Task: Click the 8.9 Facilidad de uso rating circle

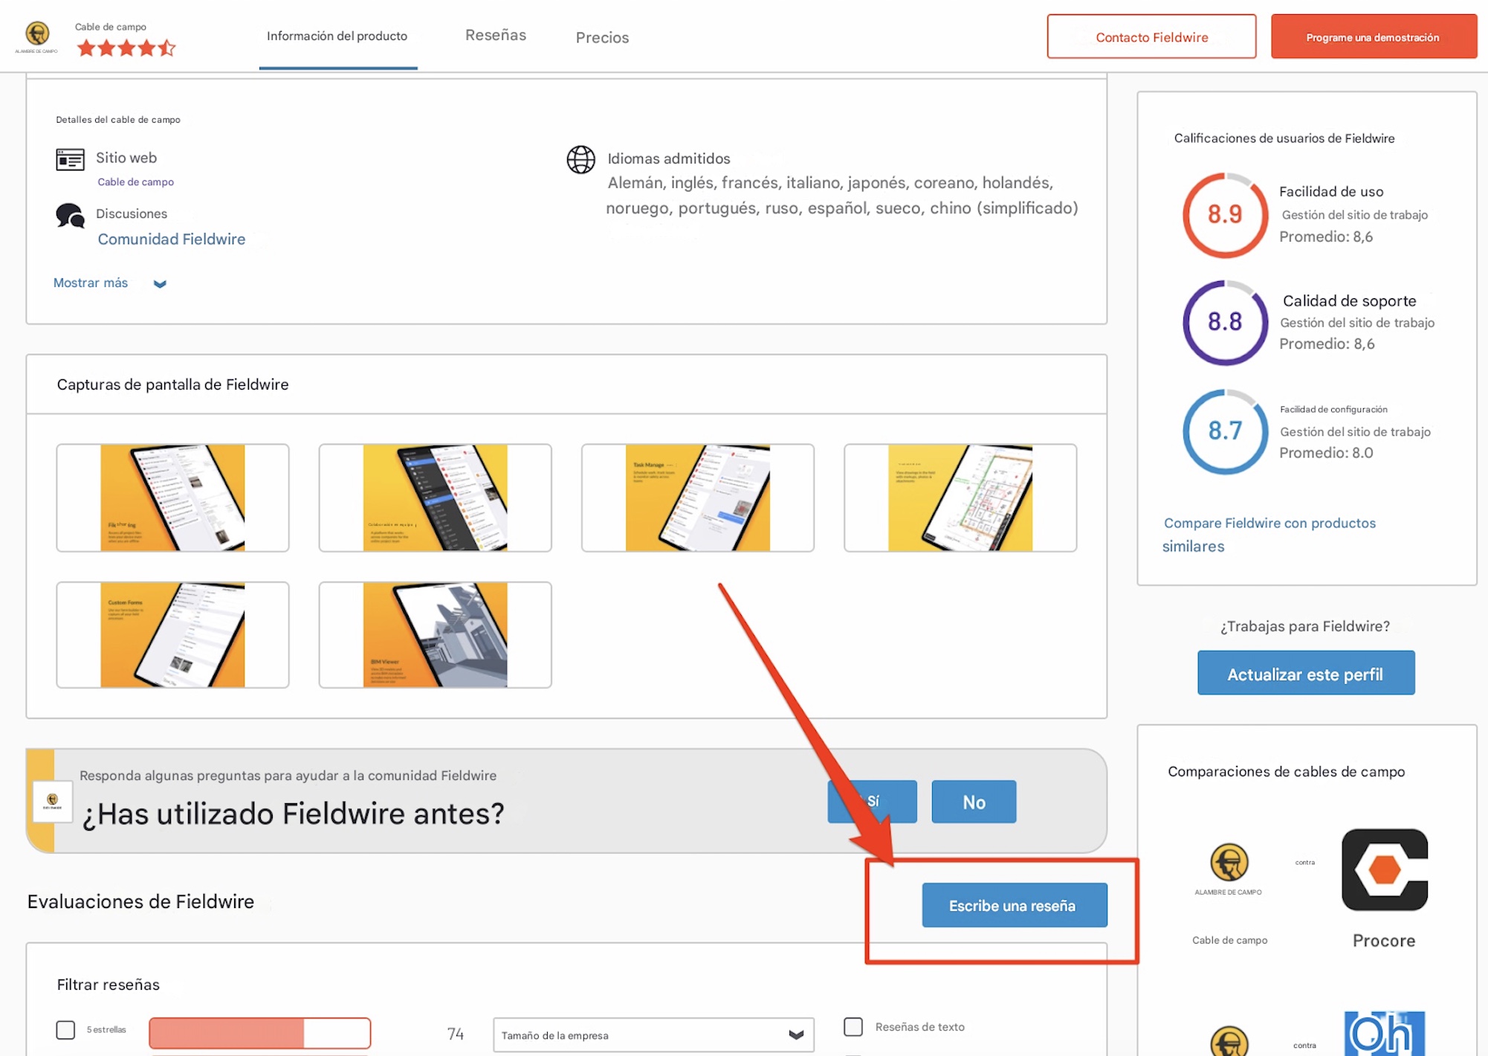Action: [1224, 215]
